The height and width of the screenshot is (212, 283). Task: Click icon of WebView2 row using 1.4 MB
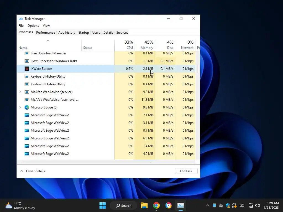point(27,146)
